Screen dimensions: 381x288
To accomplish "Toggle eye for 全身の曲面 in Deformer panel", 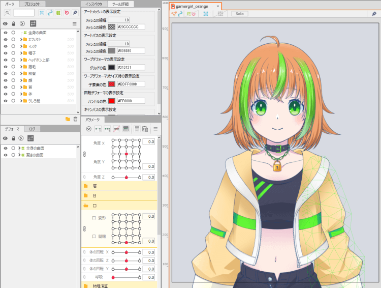I will point(6,148).
